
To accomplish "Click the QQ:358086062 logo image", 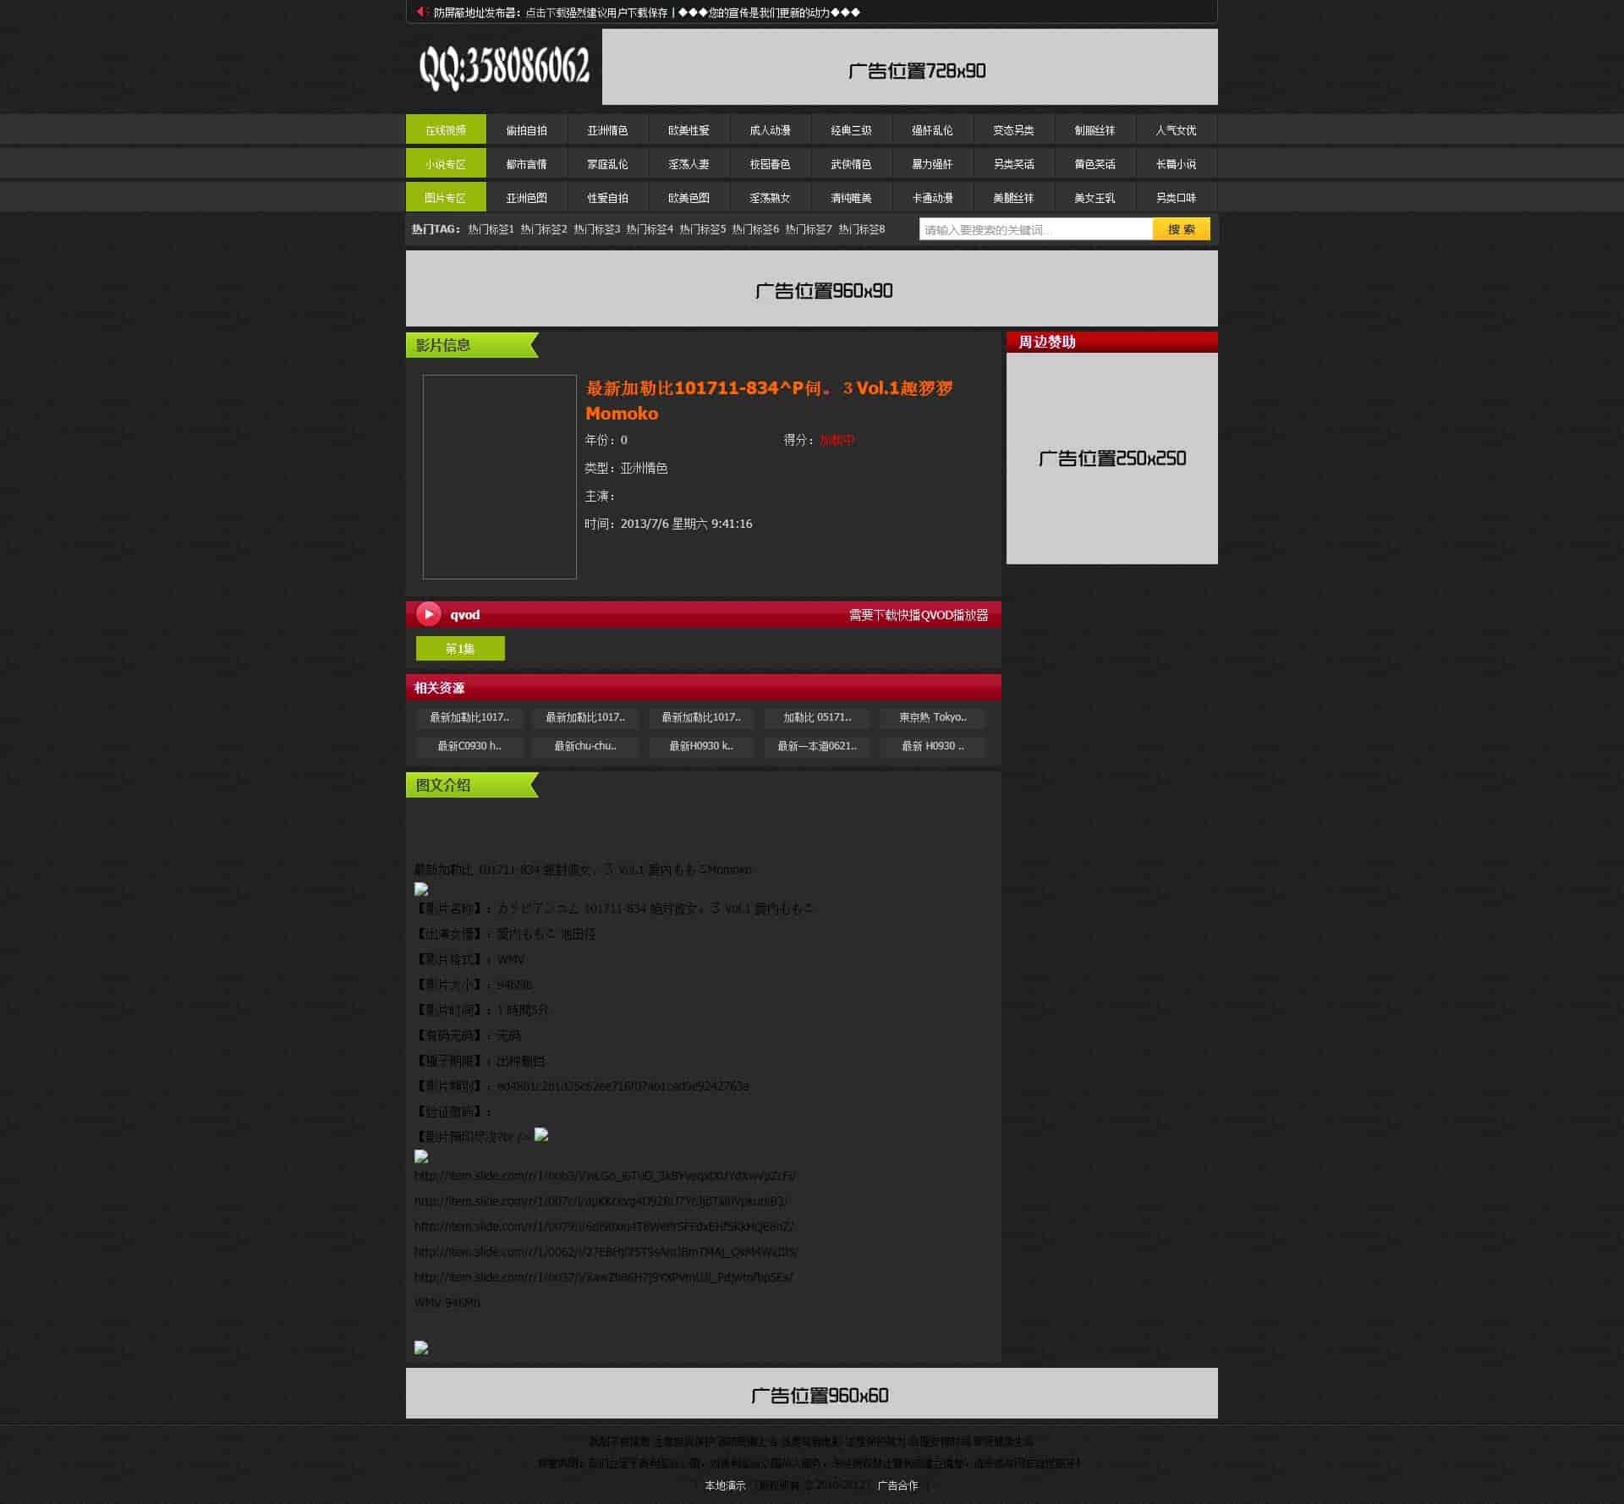I will [x=504, y=67].
